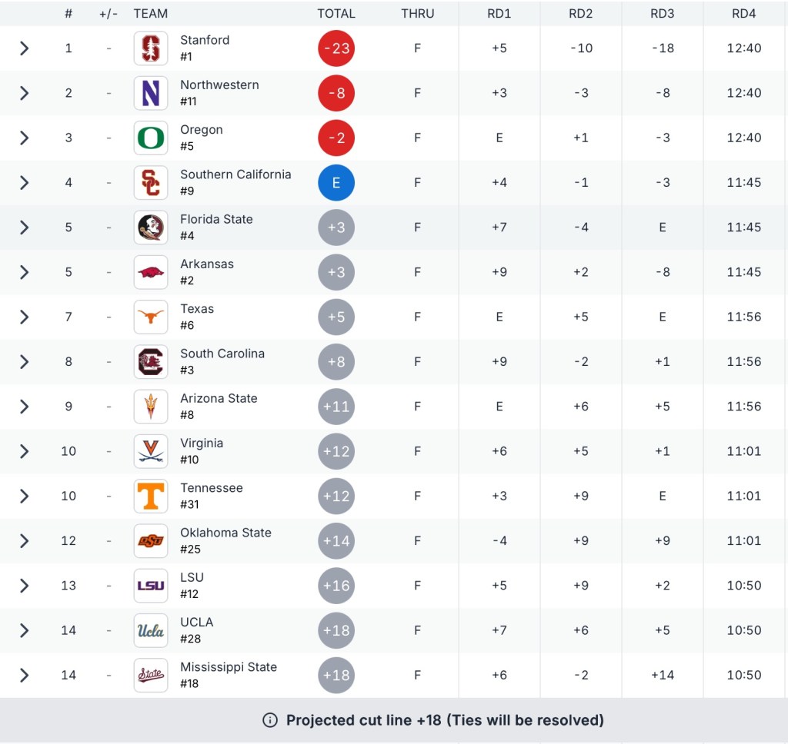788x744 pixels.
Task: Click the Northwestern team logo
Action: pos(150,93)
